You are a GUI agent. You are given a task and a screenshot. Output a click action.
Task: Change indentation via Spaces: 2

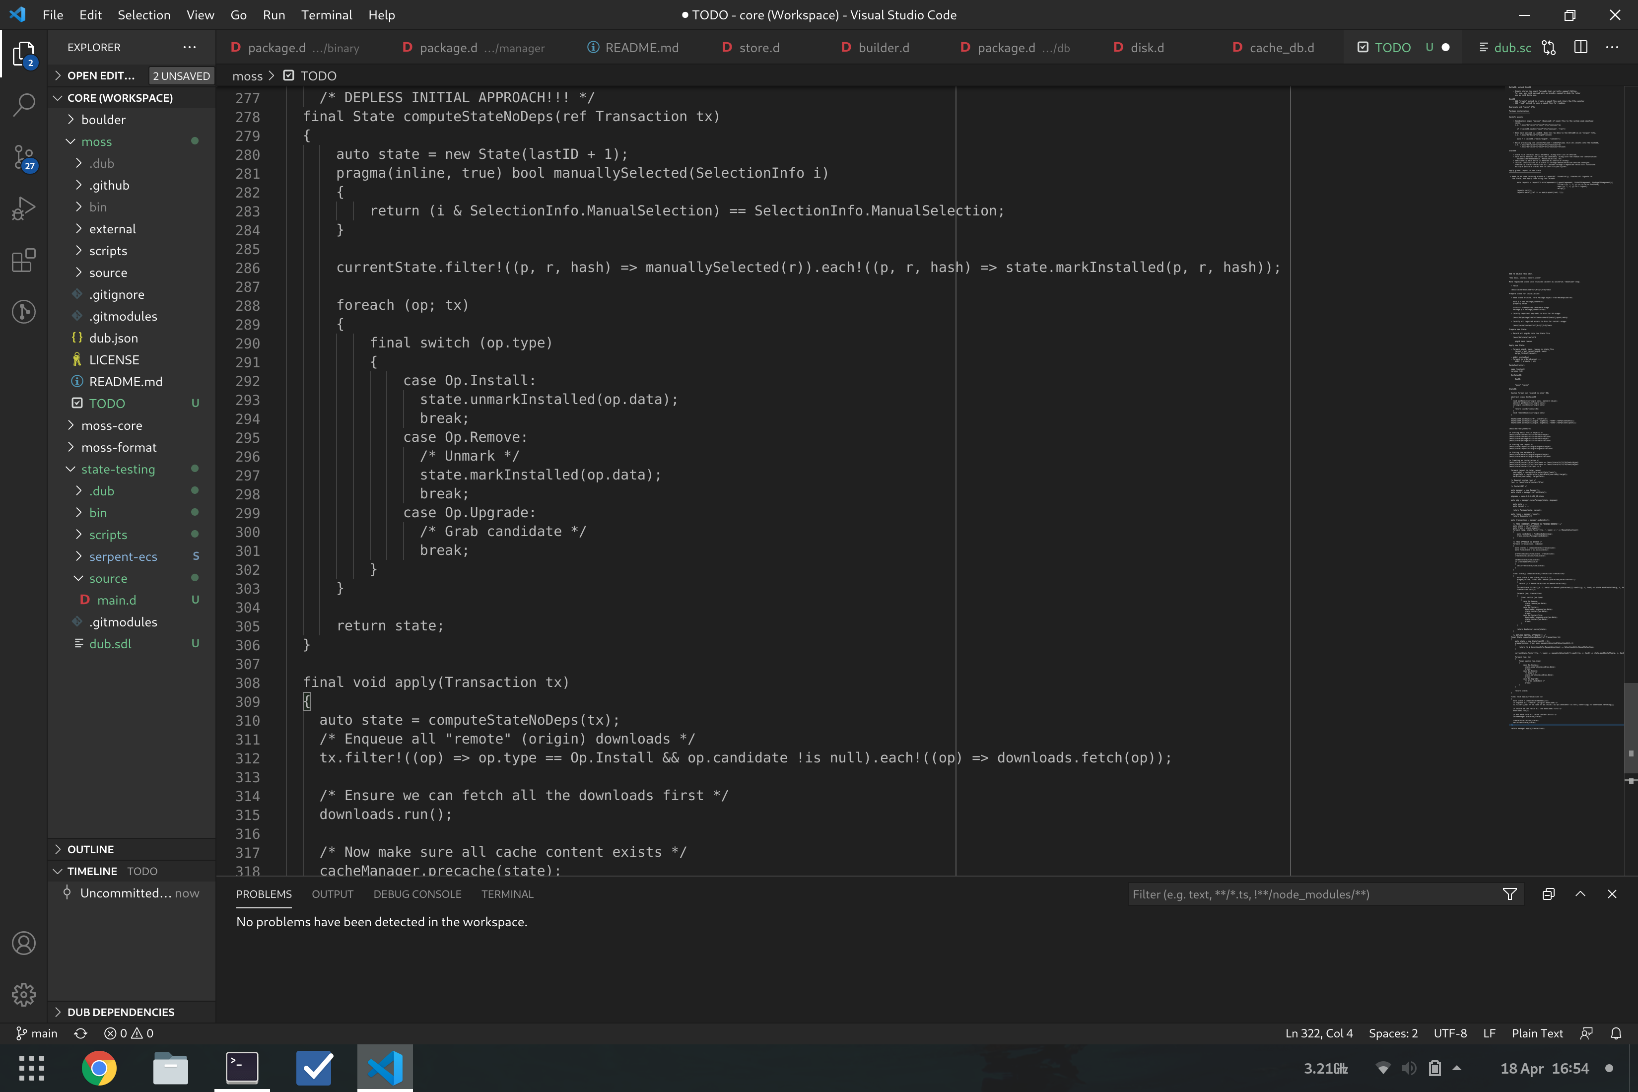1393,1033
